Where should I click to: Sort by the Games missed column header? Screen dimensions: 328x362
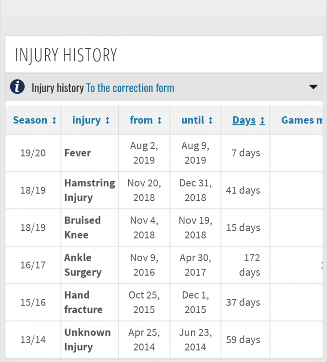coord(302,120)
